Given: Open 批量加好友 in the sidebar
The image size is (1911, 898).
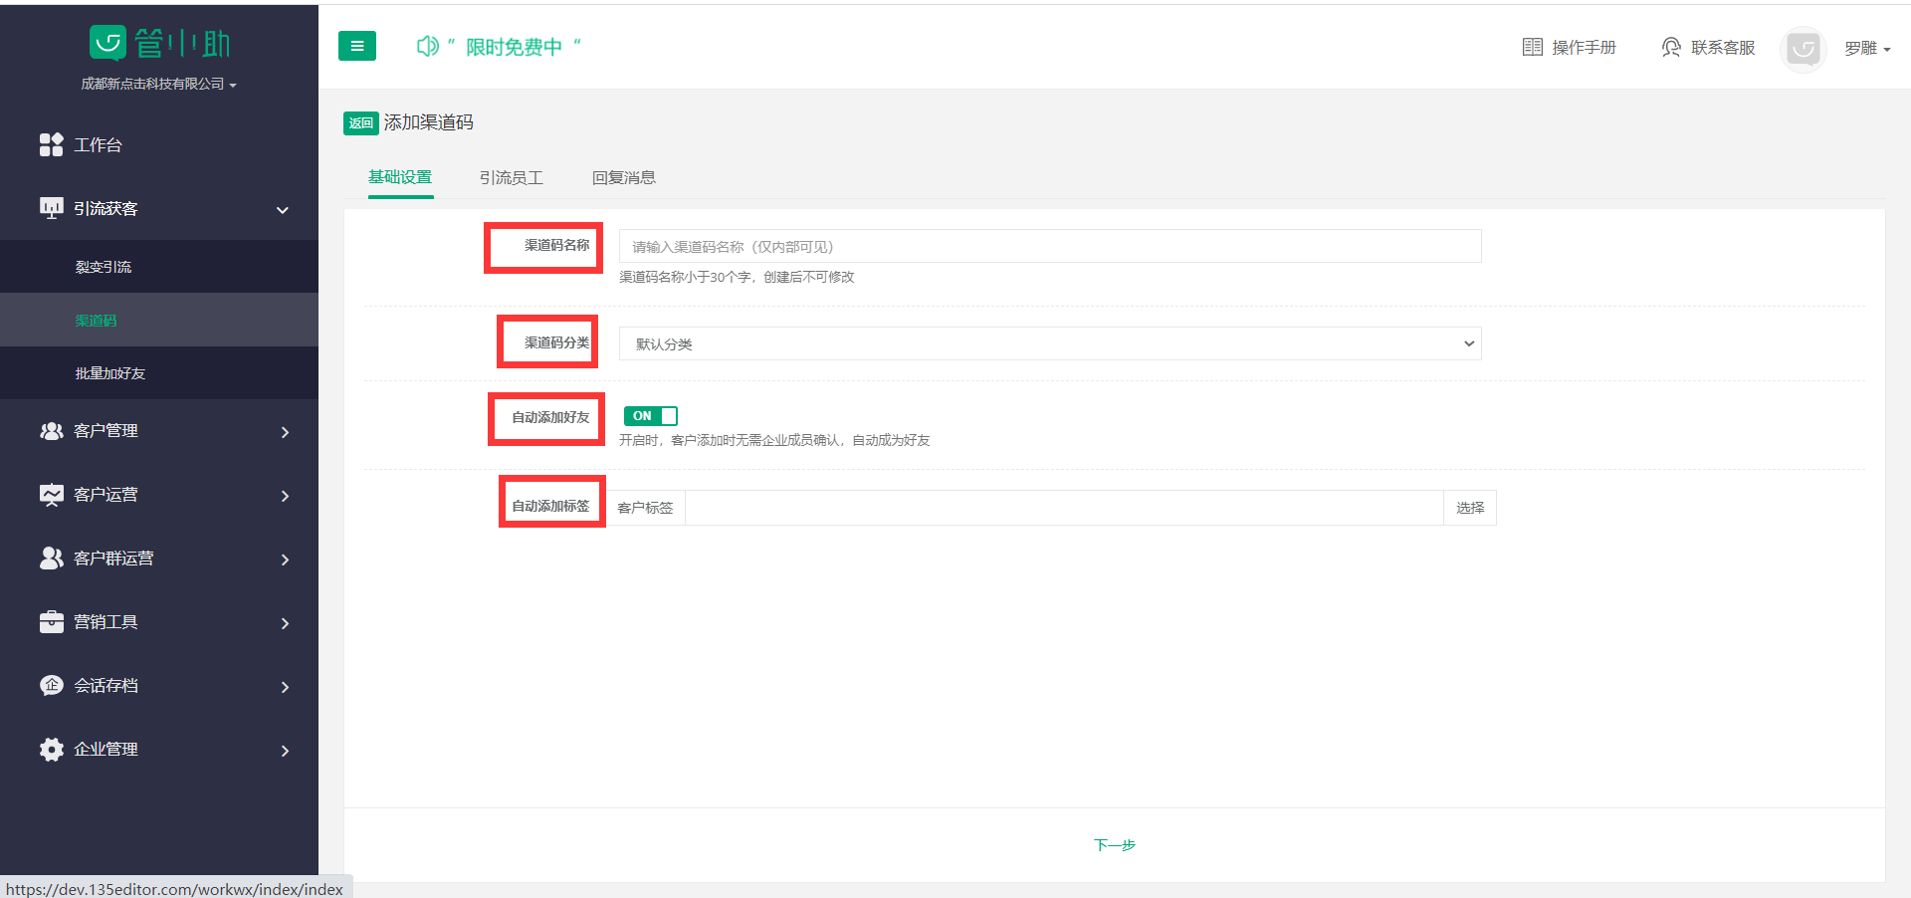Looking at the screenshot, I should tap(159, 373).
